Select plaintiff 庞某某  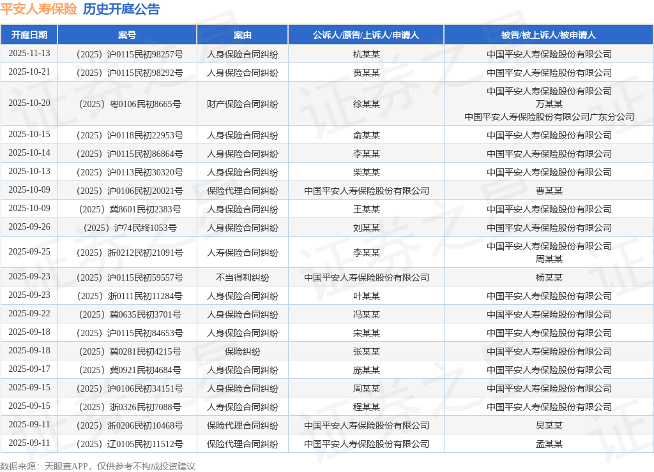tap(366, 370)
